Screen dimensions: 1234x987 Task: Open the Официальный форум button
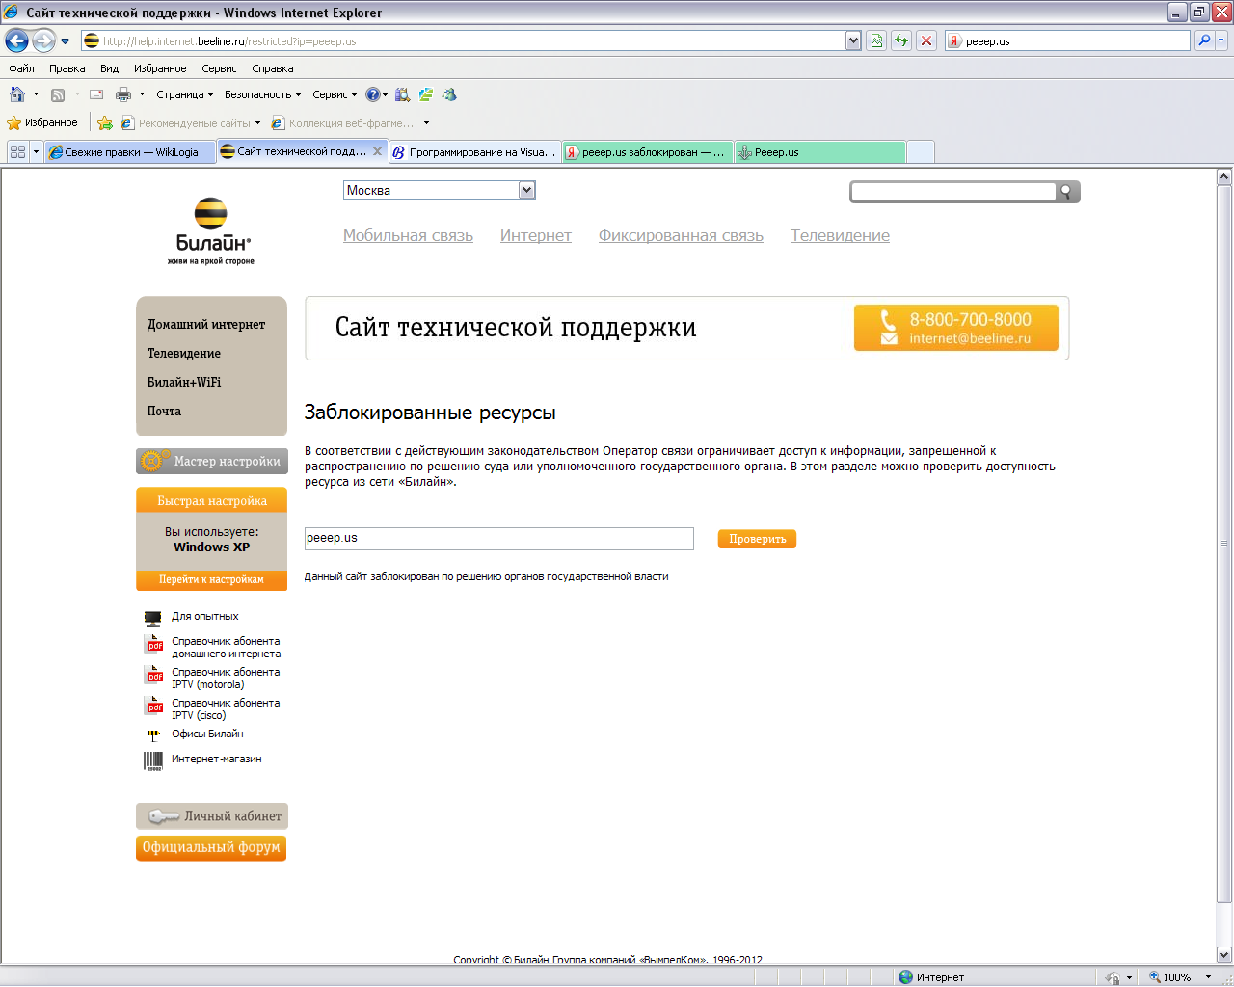tap(211, 848)
